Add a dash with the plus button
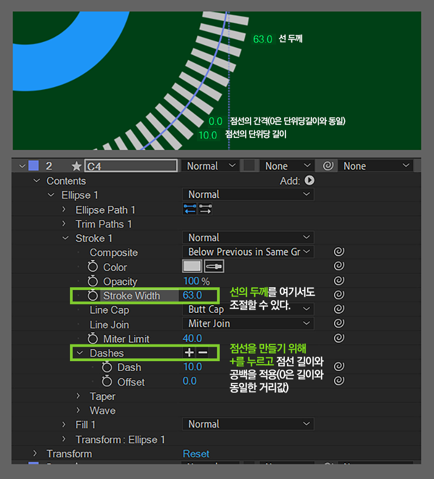The height and width of the screenshot is (479, 434). (x=189, y=352)
